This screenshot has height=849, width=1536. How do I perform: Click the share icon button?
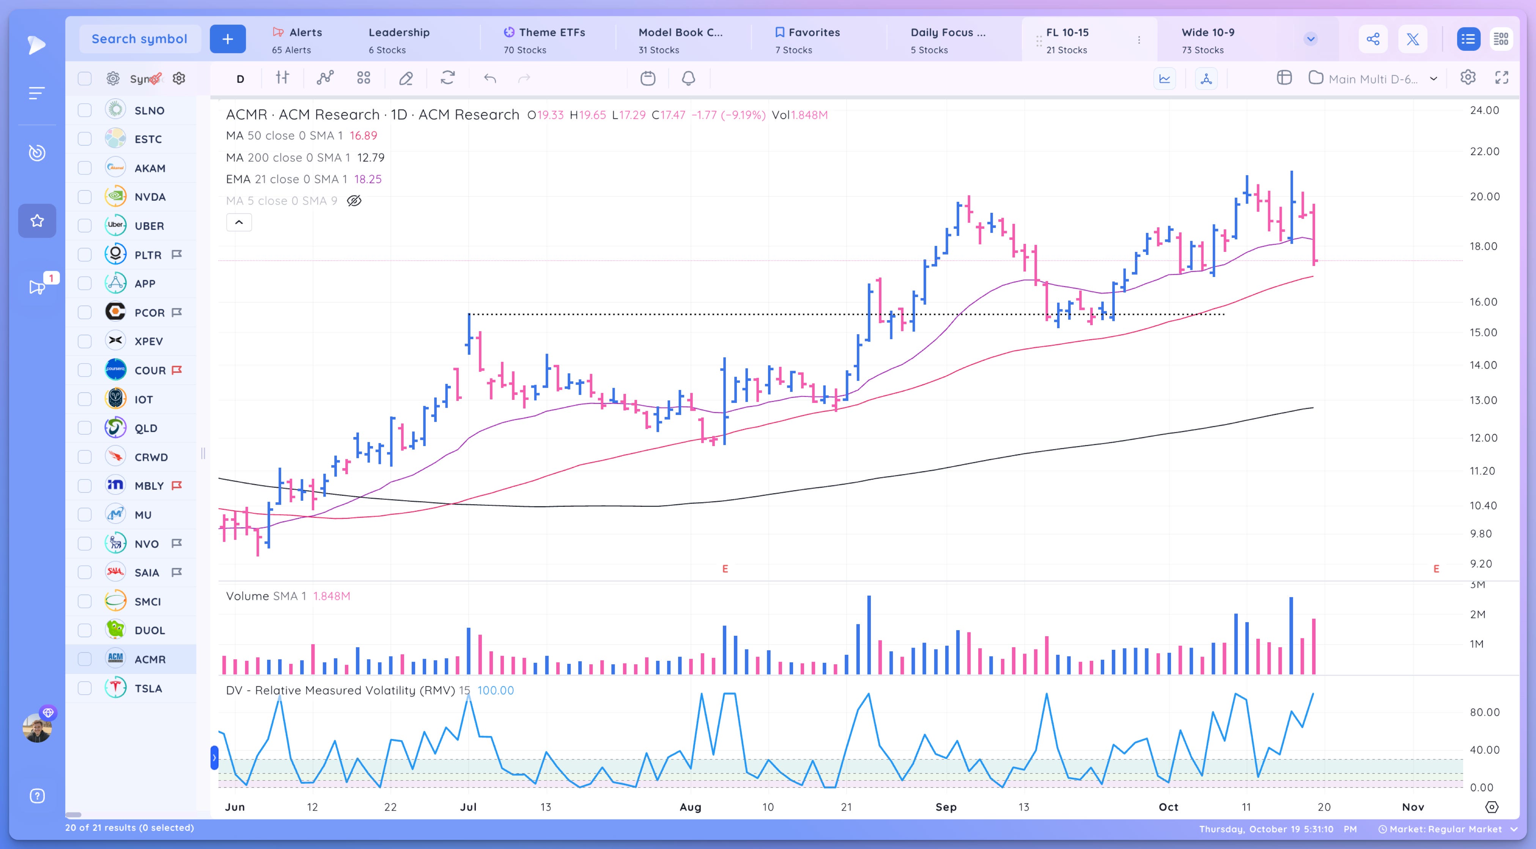click(x=1373, y=39)
